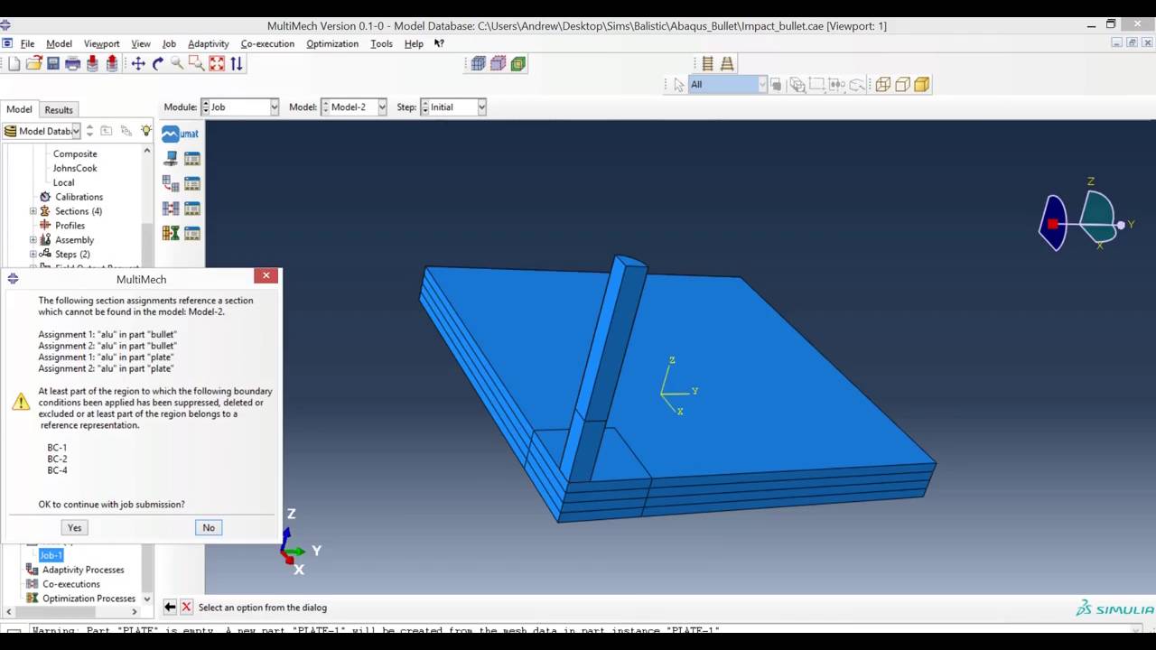Click the Create Optimization Process icon
The width and height of the screenshot is (1156, 650).
(x=170, y=233)
